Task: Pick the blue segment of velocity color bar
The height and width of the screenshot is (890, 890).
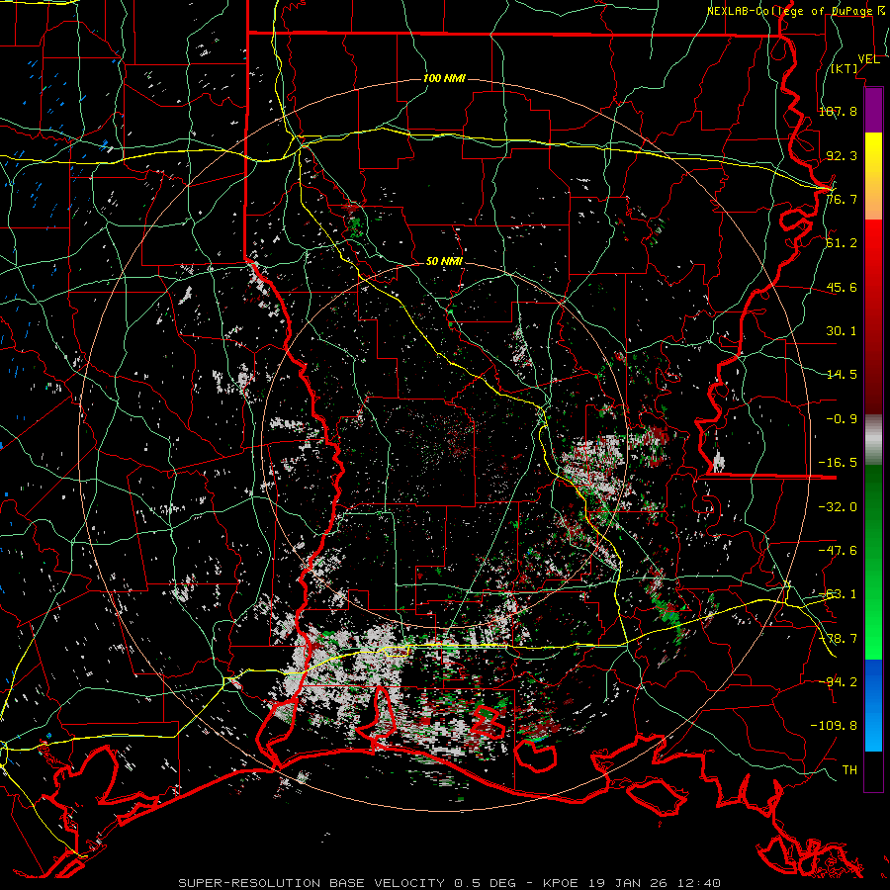Action: (x=873, y=705)
